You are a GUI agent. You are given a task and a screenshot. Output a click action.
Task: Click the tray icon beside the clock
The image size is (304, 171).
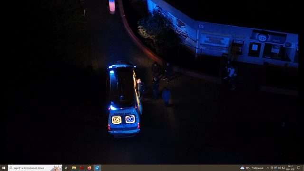point(283,168)
